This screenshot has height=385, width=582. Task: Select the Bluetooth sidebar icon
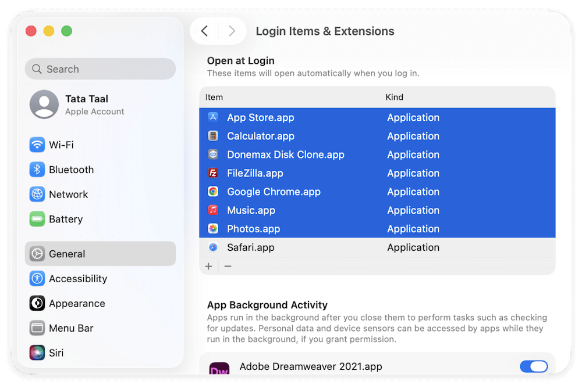click(37, 169)
